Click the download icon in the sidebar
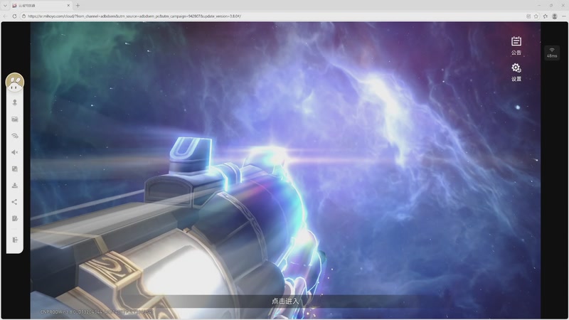This screenshot has height=320, width=569. point(15,186)
